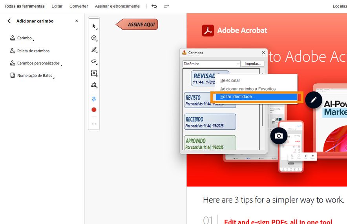Click the Adobe Acrobat logo icon

[208, 31]
